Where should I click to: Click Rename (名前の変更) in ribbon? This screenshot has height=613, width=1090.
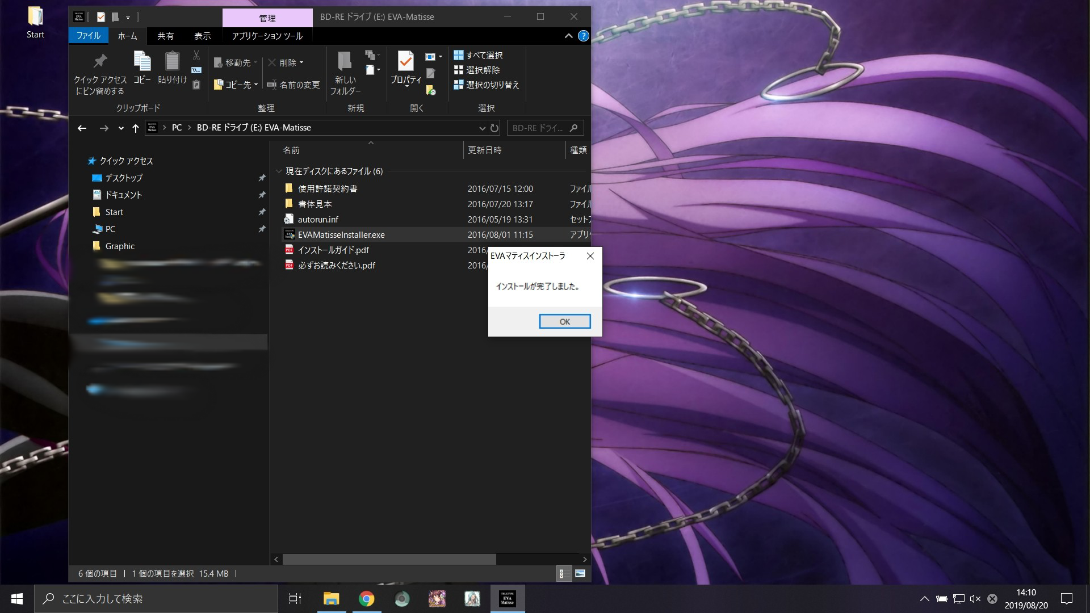294,85
